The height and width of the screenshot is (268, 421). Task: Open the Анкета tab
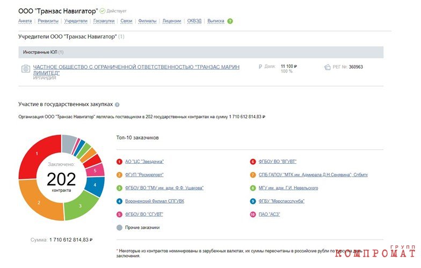coord(25,21)
